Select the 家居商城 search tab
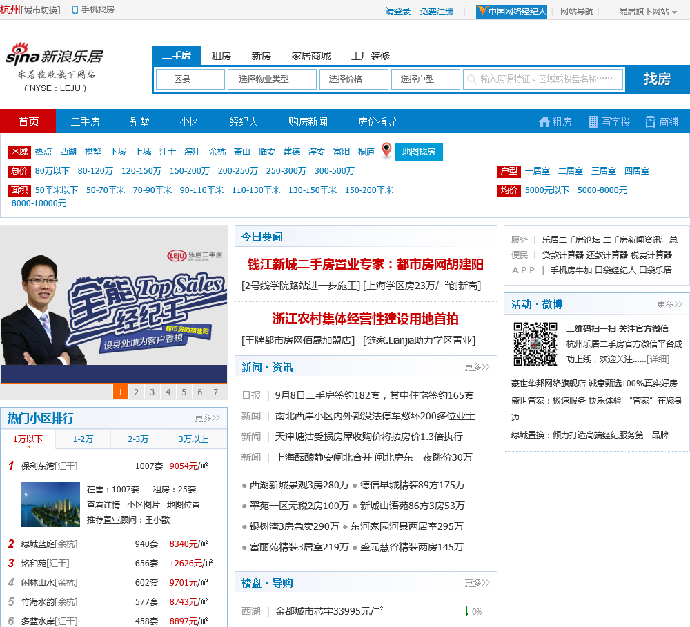Viewport: 690px width, 627px height. click(311, 56)
